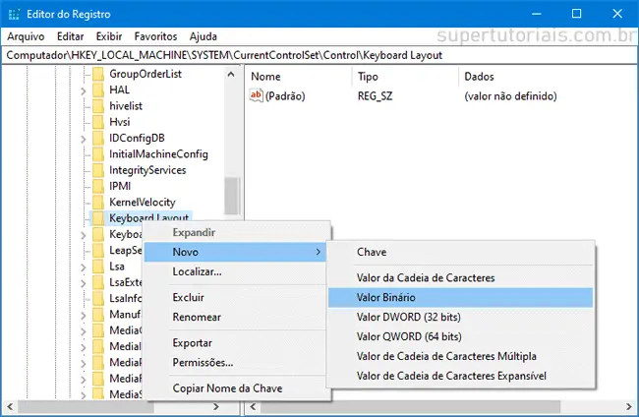Expand the Novo submenu arrow

[x=319, y=252]
